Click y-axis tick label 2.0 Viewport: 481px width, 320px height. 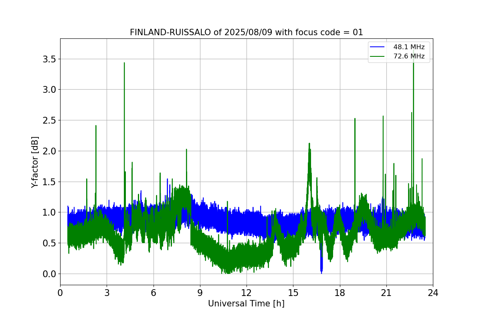click(x=49, y=151)
